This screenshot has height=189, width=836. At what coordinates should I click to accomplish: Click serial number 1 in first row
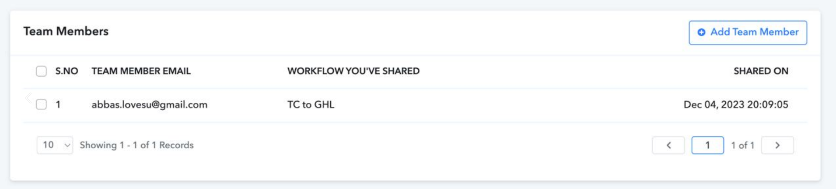(x=58, y=105)
